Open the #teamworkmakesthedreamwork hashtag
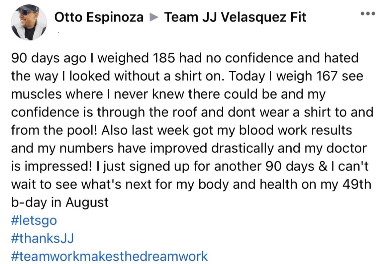 point(109,256)
